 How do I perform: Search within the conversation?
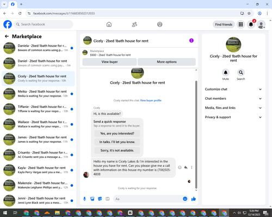tap(241, 73)
